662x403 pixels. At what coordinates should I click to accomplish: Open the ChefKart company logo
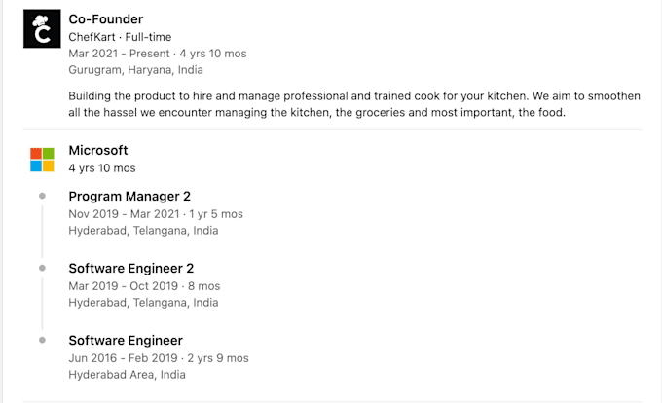42,28
